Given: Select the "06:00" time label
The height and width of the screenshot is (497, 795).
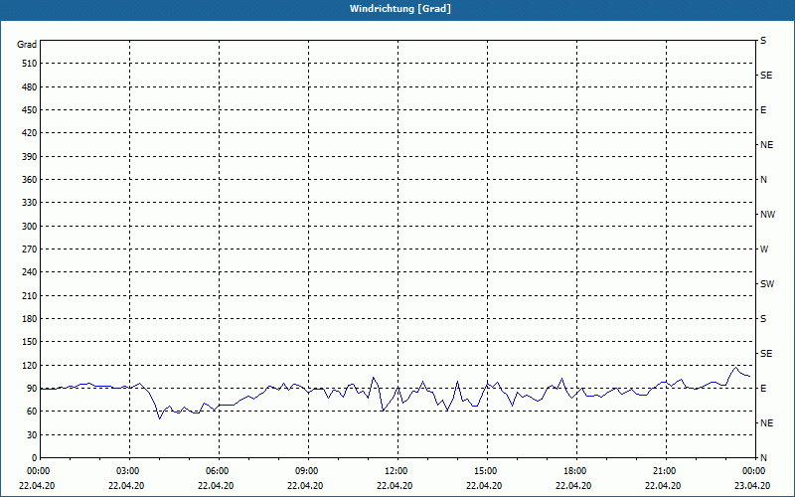Looking at the screenshot, I should coord(220,471).
